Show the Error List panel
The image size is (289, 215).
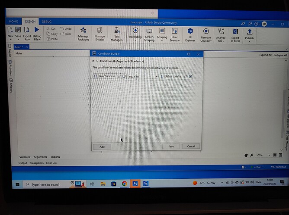[51, 163]
